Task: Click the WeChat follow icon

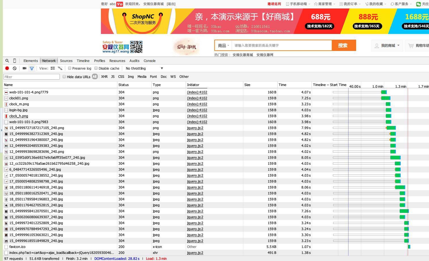Action: click(419, 4)
